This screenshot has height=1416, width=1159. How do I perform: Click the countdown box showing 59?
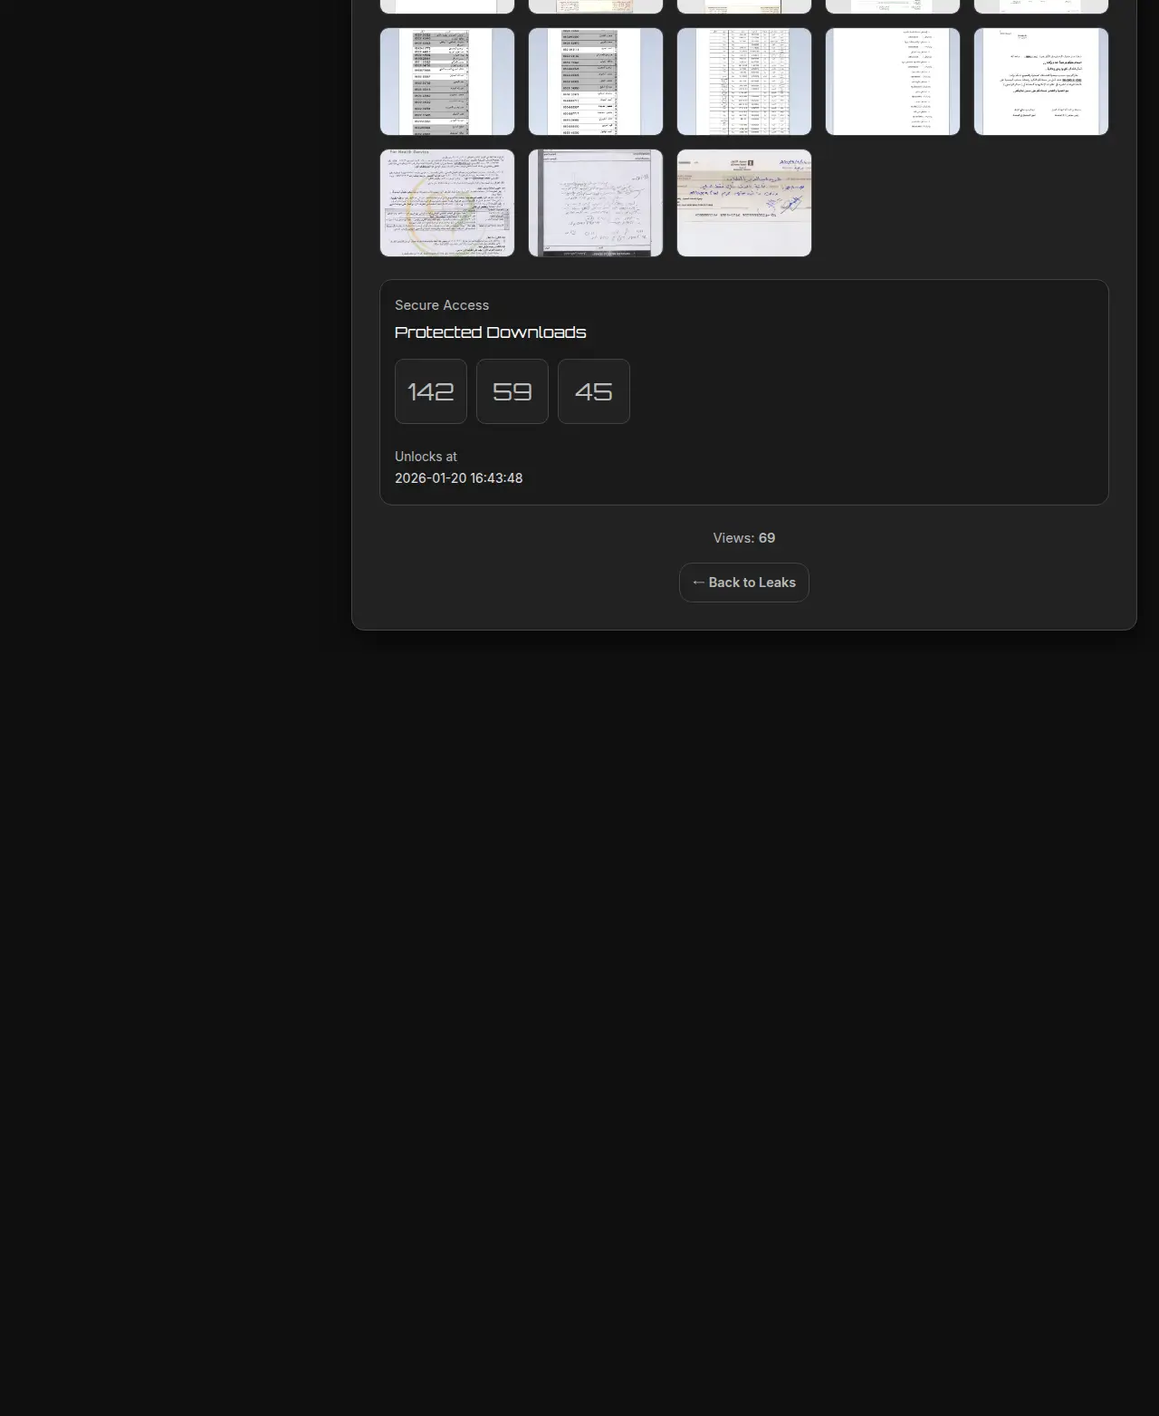pos(512,391)
